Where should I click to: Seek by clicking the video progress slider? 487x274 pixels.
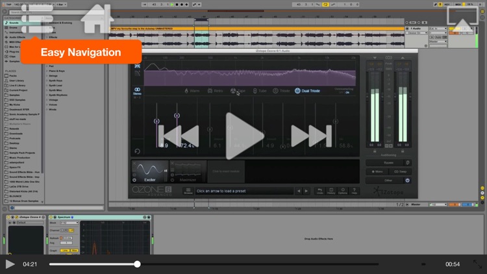(214, 264)
